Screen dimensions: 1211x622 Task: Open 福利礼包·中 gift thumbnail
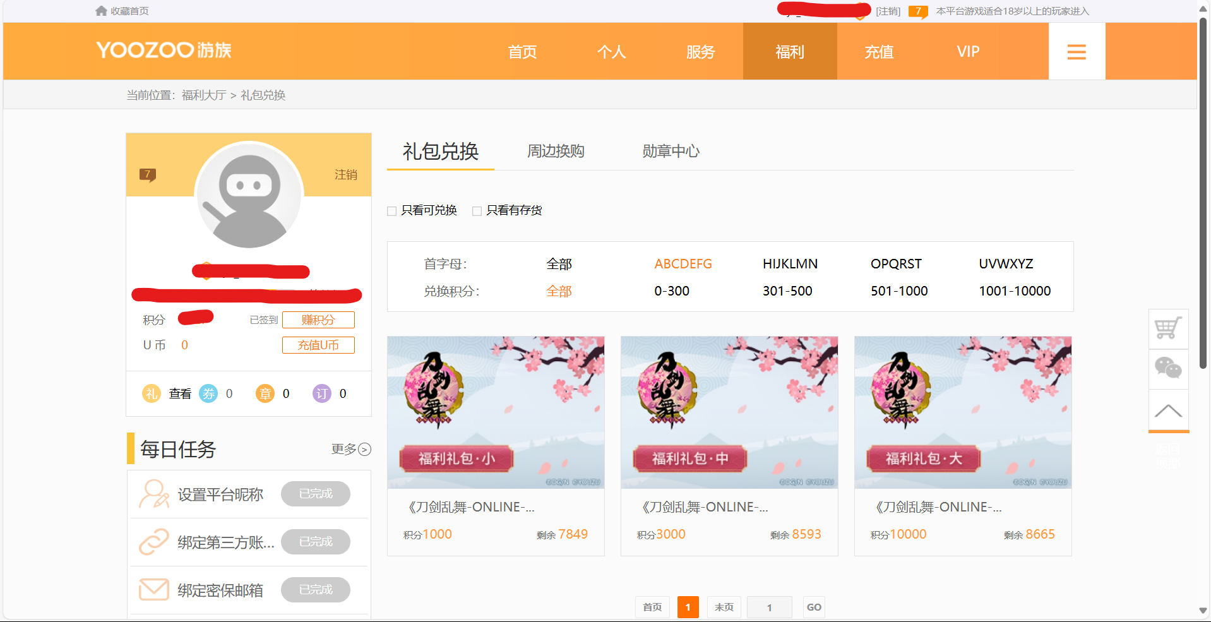point(729,412)
